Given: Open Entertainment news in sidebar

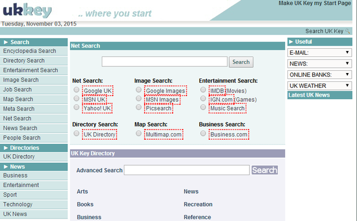Looking at the screenshot, I should point(34,185).
